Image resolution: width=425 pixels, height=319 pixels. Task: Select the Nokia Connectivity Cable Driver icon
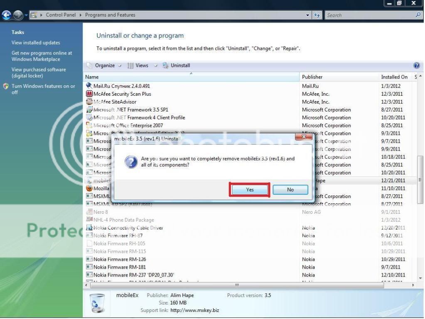coord(89,228)
